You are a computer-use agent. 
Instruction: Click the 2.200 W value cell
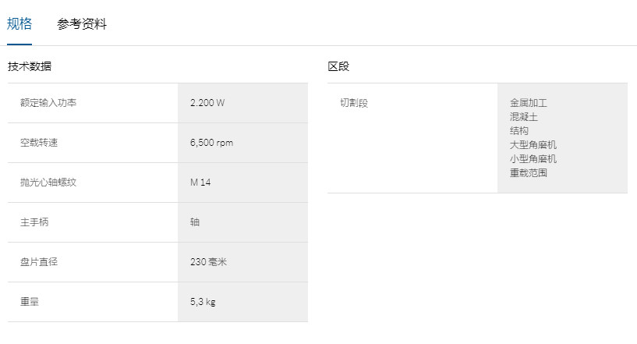[x=243, y=103]
